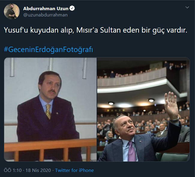Expand the tweet options chevron menu

[187, 7]
